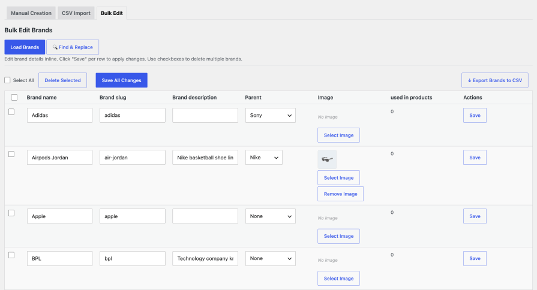This screenshot has width=537, height=290.
Task: Edit the apple slug field
Action: coord(133,216)
